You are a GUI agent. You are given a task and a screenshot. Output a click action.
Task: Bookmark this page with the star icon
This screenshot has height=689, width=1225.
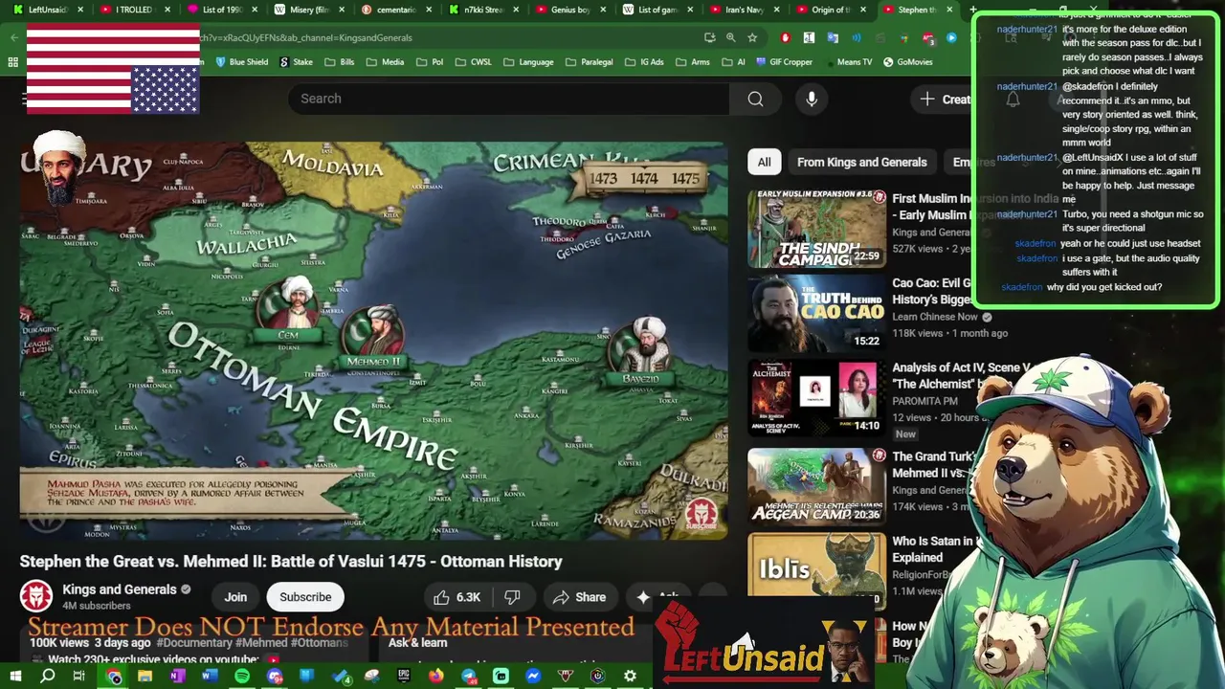click(x=752, y=37)
